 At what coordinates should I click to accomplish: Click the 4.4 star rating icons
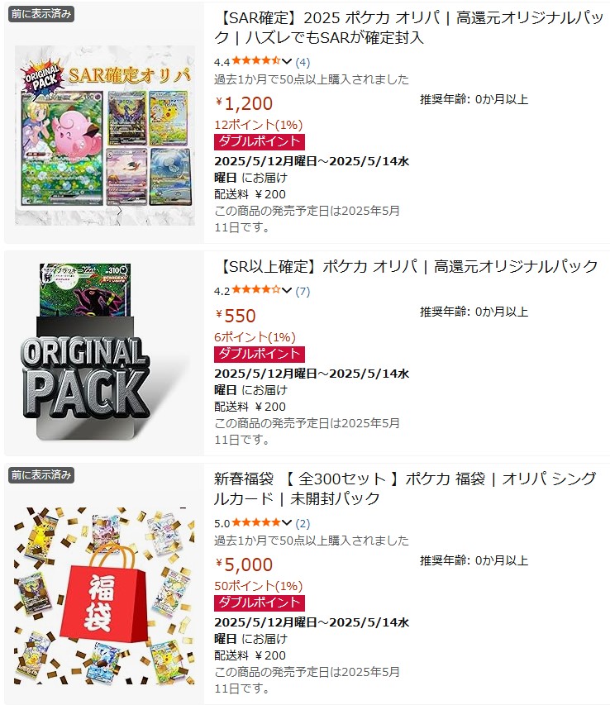click(x=256, y=61)
